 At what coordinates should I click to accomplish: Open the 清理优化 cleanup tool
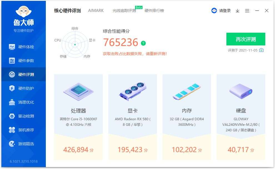click(x=24, y=102)
